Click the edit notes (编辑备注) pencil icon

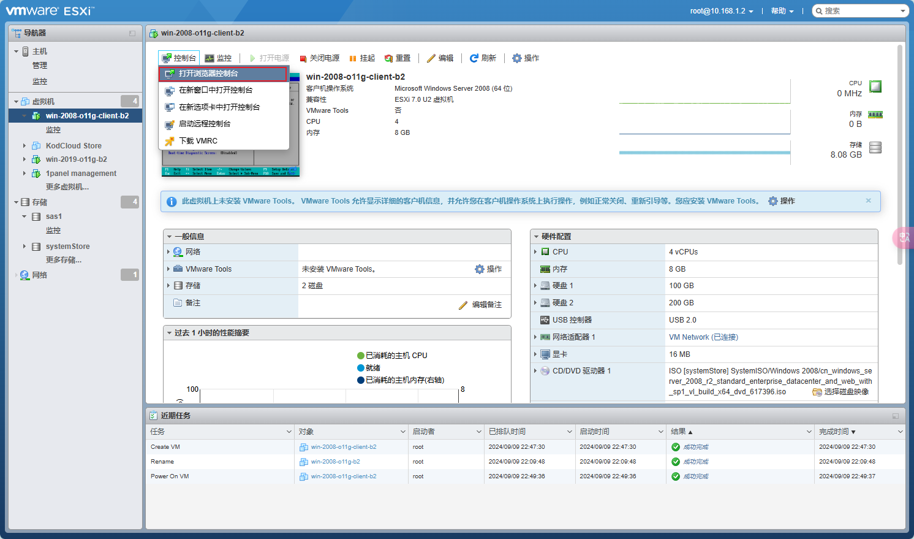coord(463,305)
